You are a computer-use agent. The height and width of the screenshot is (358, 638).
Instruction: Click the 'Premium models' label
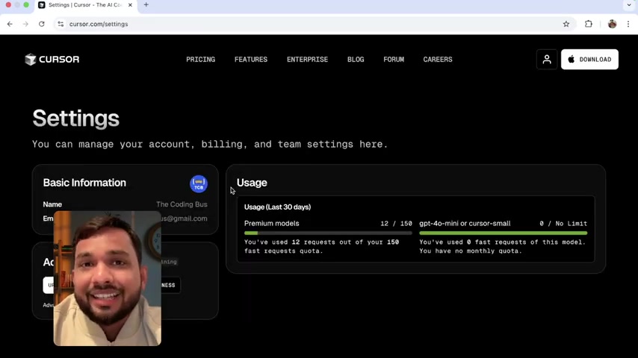coord(271,224)
